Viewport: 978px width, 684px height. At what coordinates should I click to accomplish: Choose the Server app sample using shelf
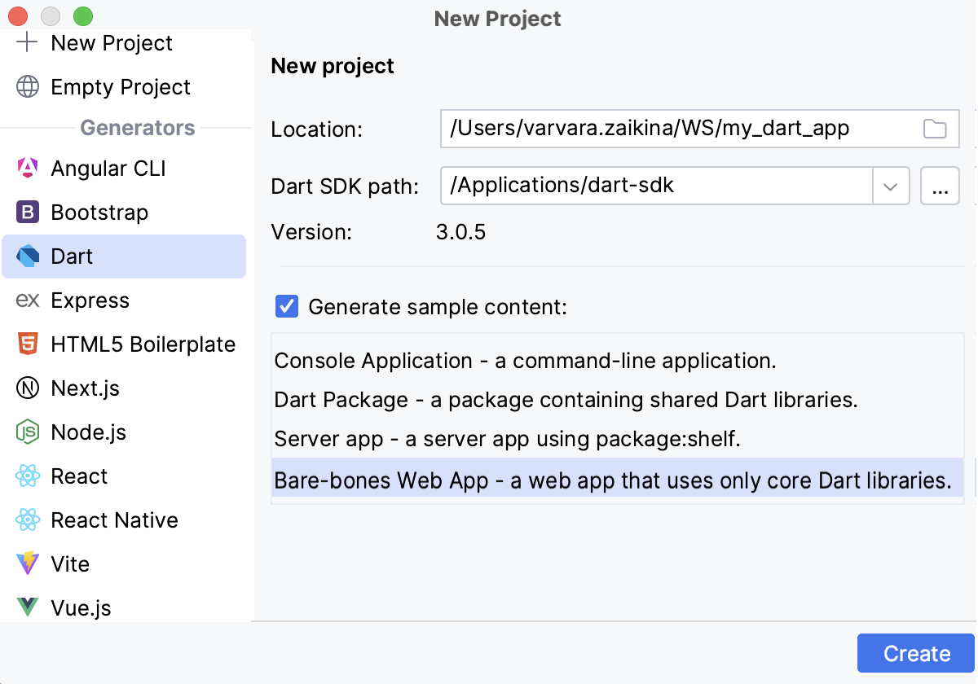click(507, 440)
